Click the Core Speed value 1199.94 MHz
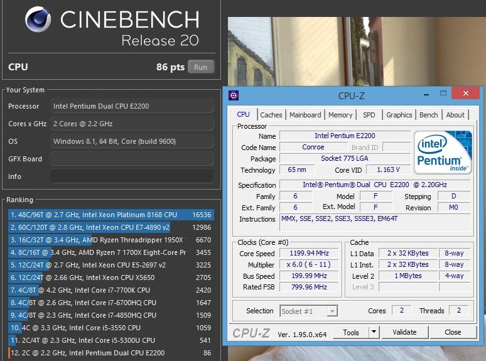Viewport: 486px width, 361px height. coord(309,253)
